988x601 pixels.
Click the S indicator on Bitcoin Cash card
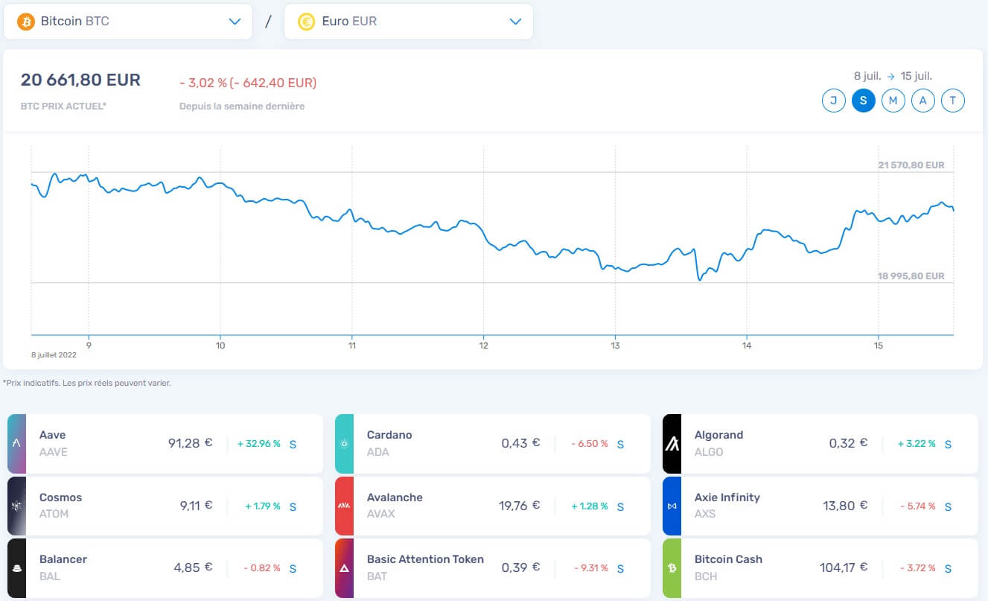point(948,568)
